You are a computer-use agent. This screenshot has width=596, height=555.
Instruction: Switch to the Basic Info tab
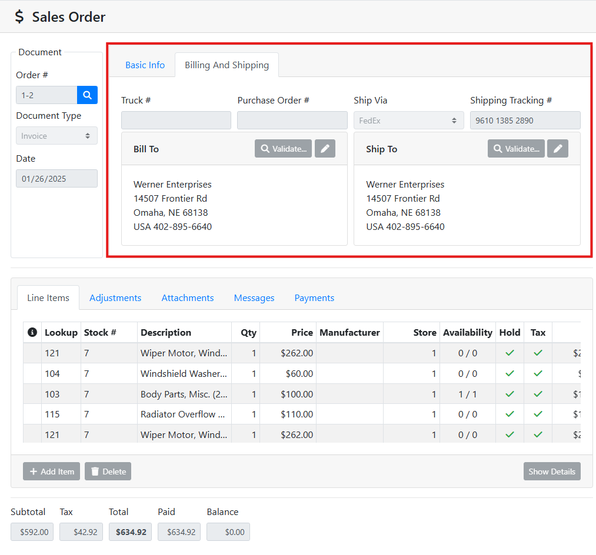145,65
